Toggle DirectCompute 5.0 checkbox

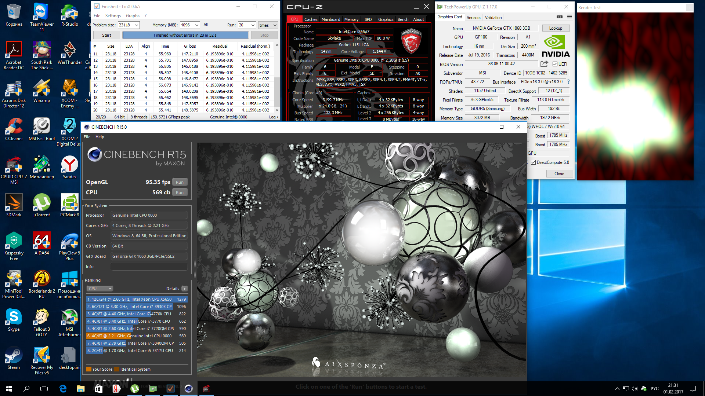click(533, 162)
